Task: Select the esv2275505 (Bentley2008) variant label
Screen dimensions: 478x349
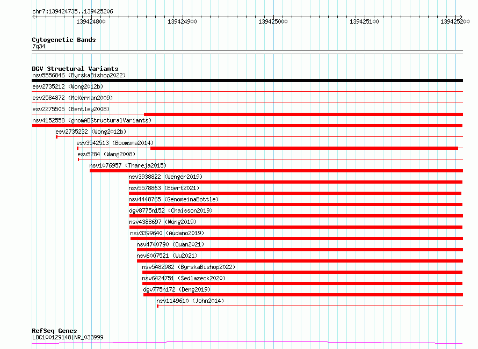Action: point(71,109)
